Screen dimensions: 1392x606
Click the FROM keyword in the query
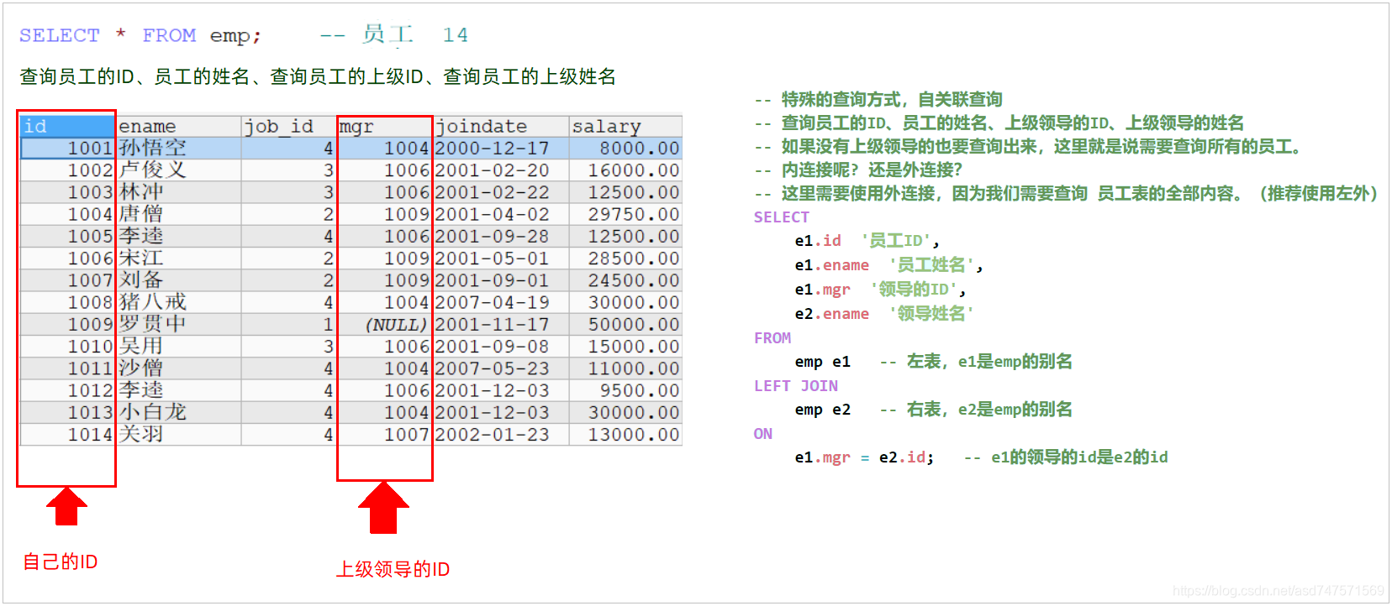click(772, 338)
